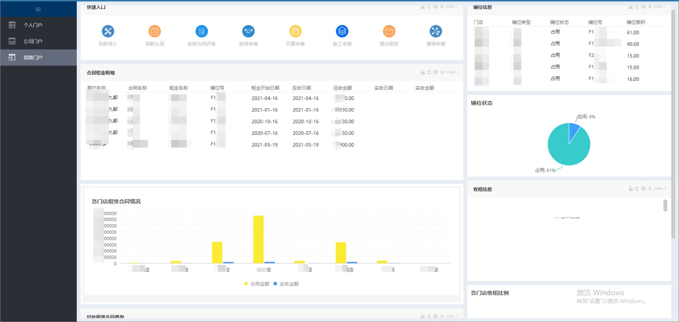Collapse sidebar with hamburger icon
The image size is (679, 322).
(x=38, y=9)
